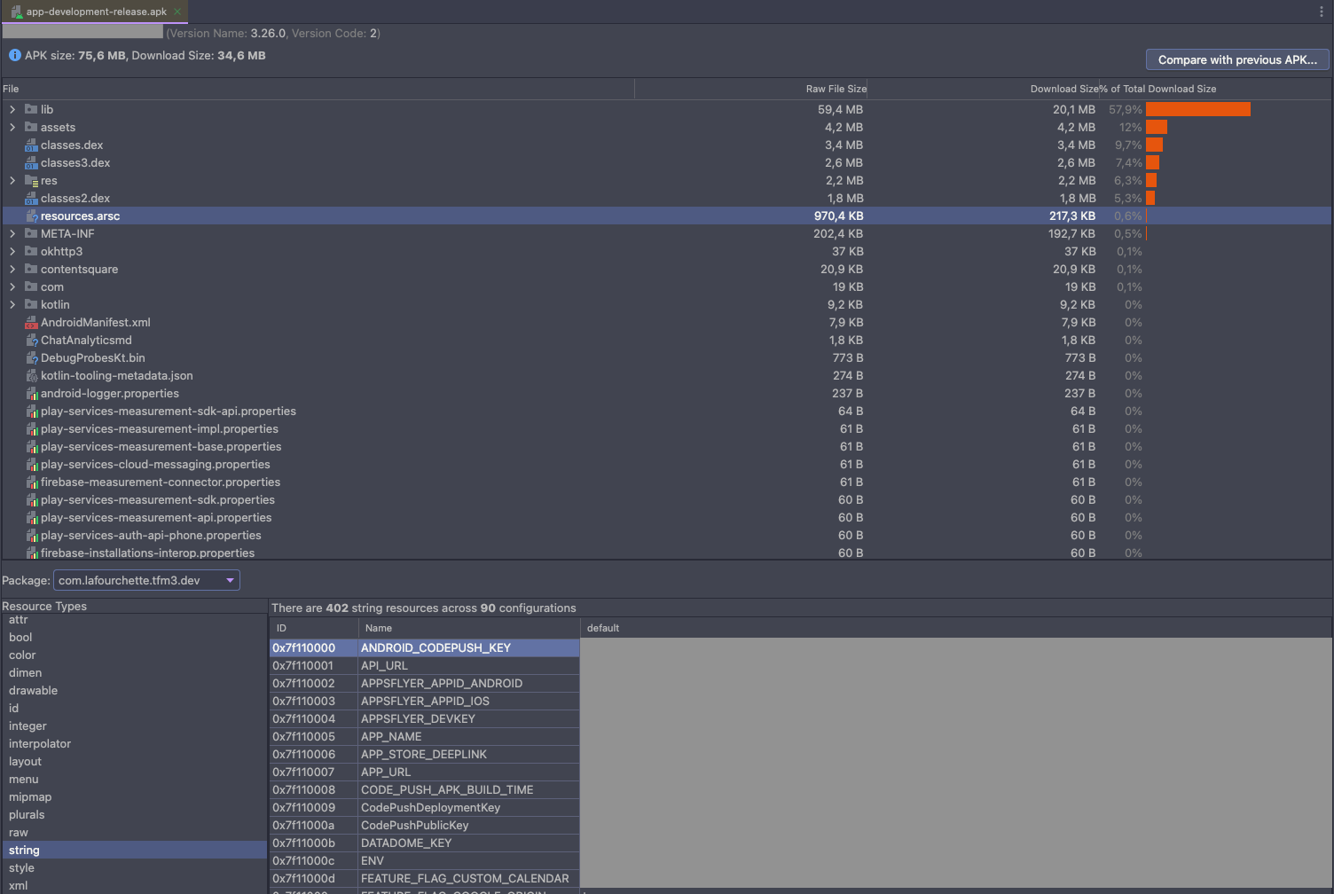This screenshot has height=894, width=1334.
Task: Click the APK icon on the editor tab
Action: click(17, 12)
